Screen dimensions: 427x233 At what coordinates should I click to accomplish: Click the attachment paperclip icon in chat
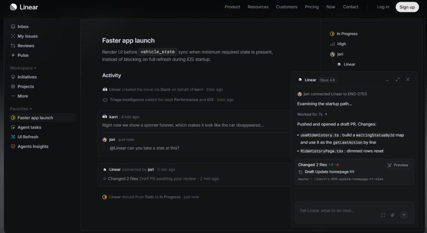pyautogui.click(x=392, y=215)
